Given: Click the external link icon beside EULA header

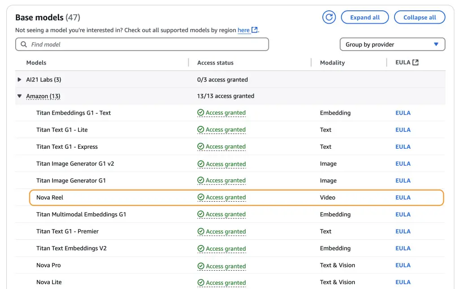Looking at the screenshot, I should tap(416, 62).
